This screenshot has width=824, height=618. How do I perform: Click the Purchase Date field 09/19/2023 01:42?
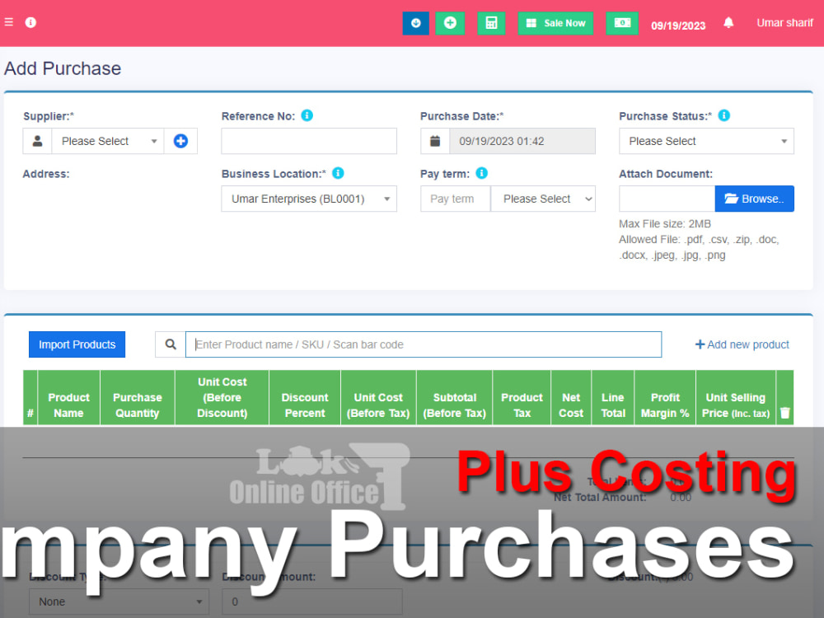pyautogui.click(x=522, y=141)
